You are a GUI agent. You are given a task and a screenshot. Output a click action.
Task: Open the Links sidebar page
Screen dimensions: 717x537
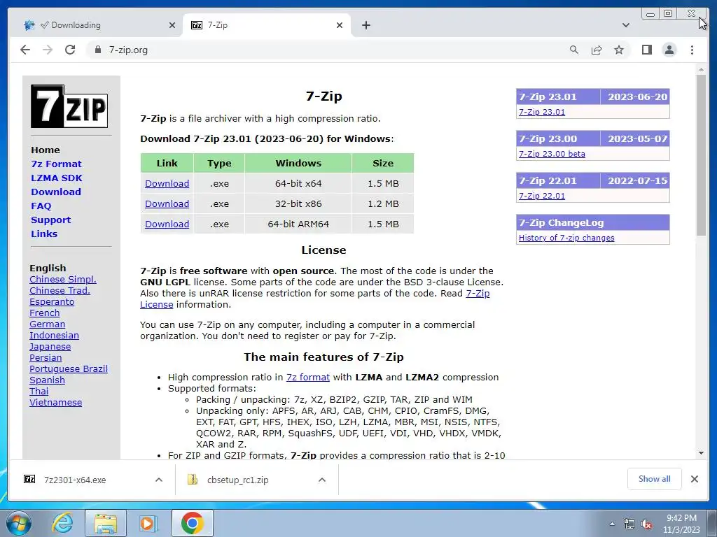coord(44,234)
